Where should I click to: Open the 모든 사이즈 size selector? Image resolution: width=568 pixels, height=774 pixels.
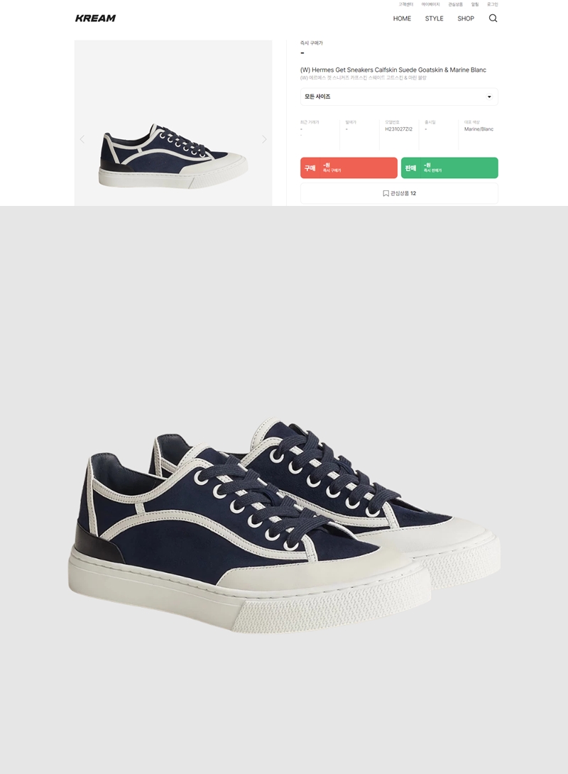[399, 97]
